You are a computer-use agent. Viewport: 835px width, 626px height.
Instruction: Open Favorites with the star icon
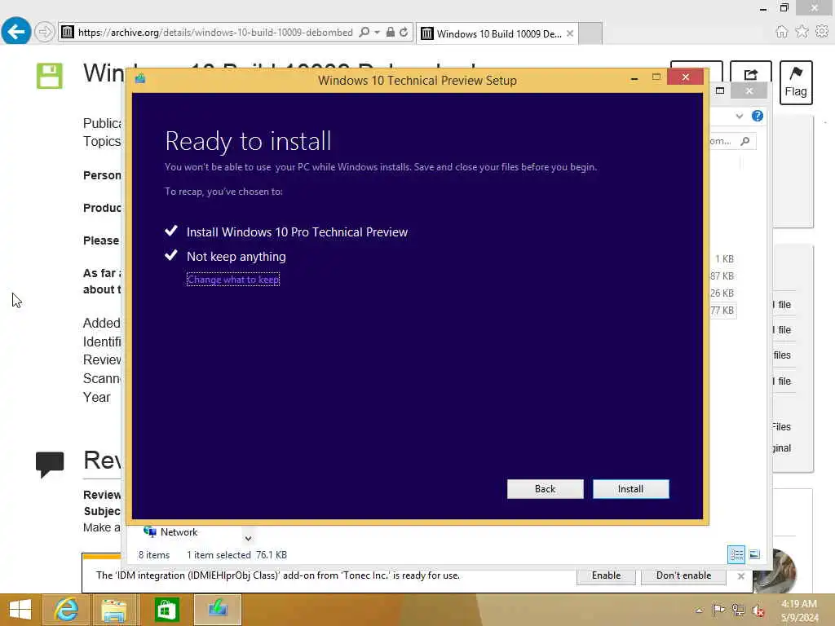(x=802, y=32)
